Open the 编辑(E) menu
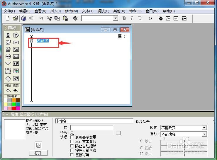Viewport: 217px width, 160px height. [25, 11]
